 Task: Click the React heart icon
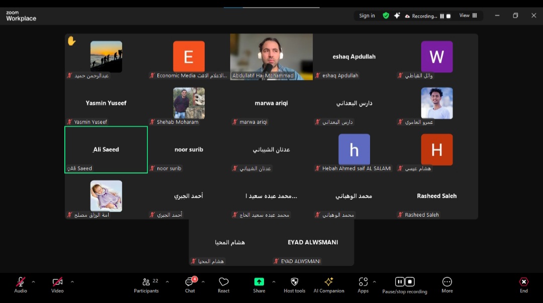(224, 284)
